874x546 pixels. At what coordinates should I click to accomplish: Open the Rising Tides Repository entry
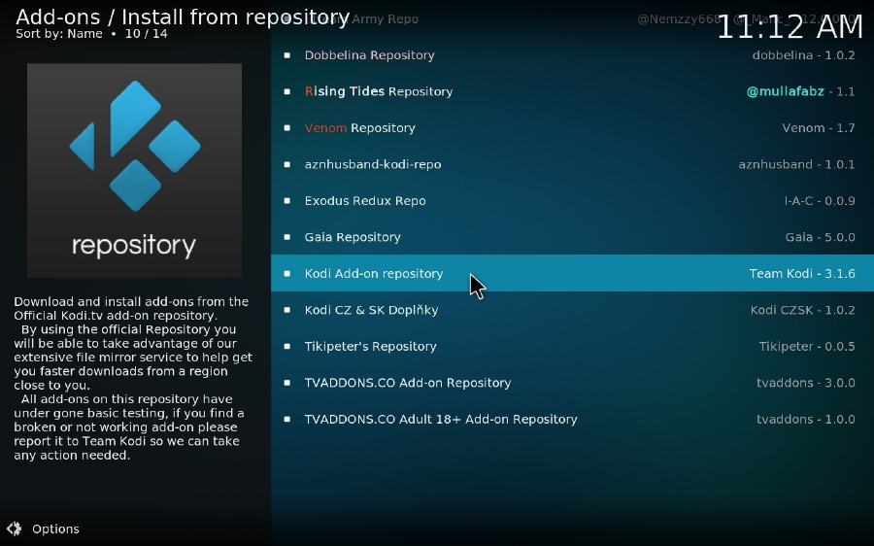click(x=572, y=91)
